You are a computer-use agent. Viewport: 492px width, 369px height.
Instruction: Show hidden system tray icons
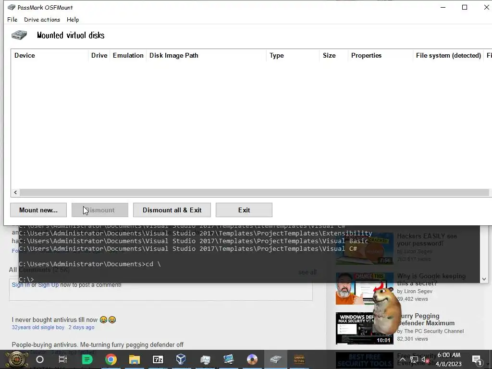(402, 359)
